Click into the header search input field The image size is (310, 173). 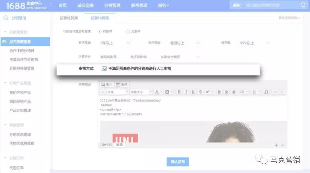tap(272, 5)
